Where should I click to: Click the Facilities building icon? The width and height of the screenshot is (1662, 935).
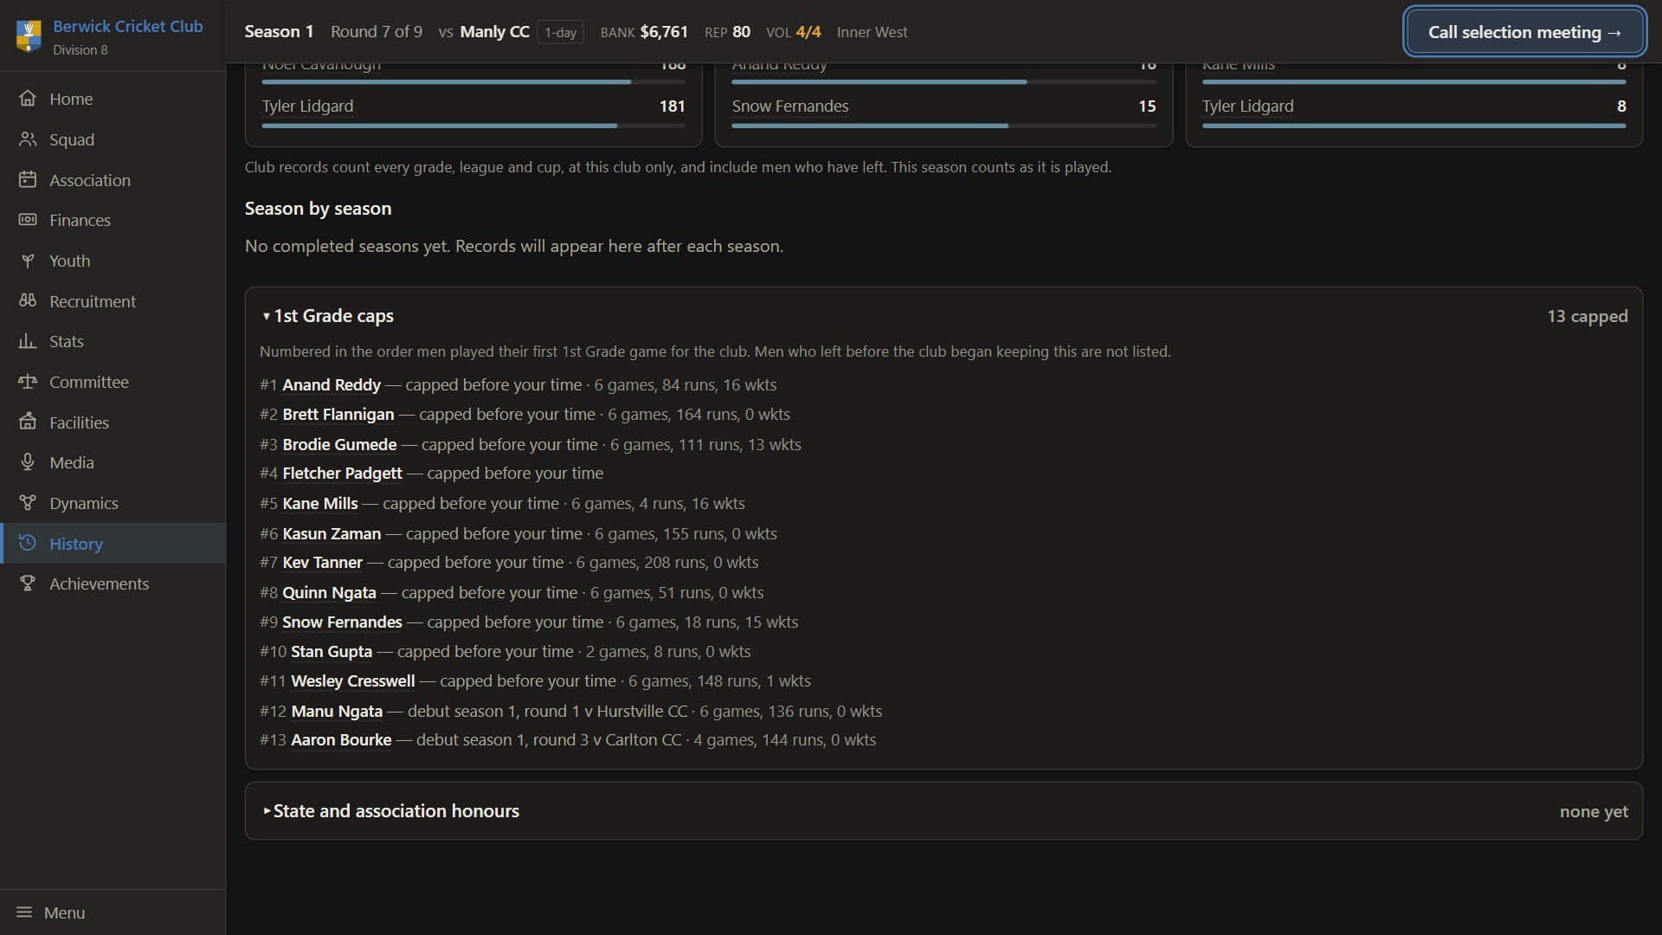click(x=28, y=422)
